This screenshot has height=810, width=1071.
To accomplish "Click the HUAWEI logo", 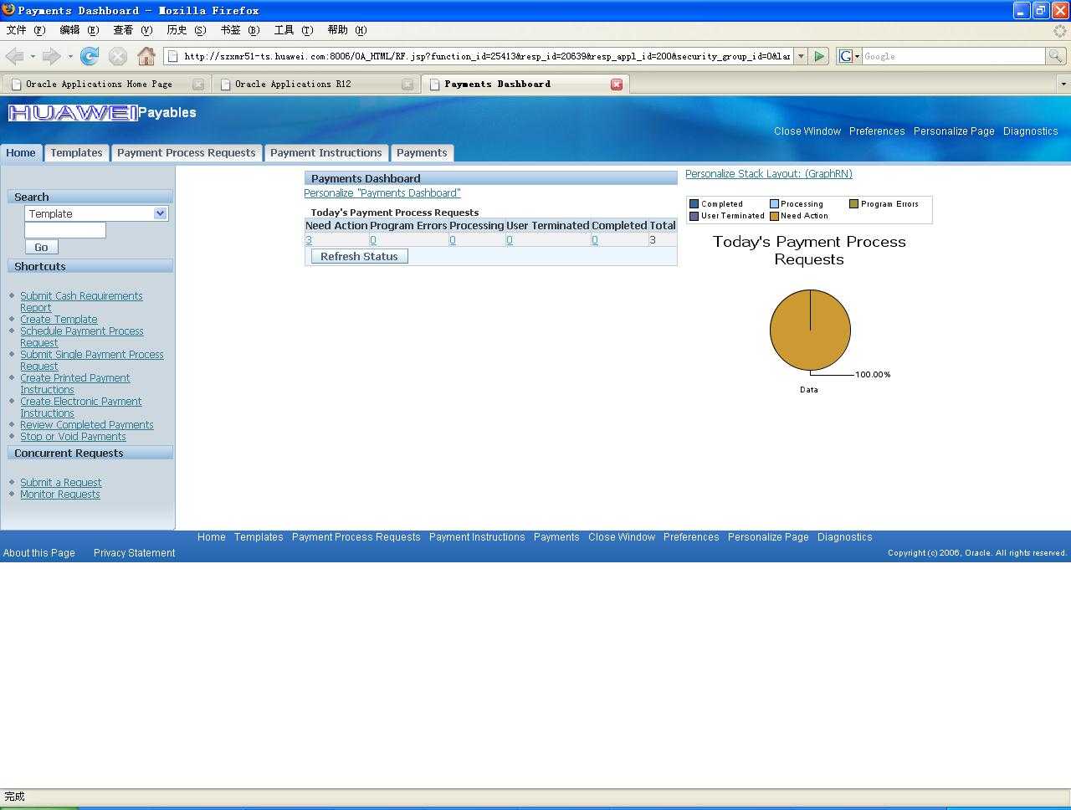I will pyautogui.click(x=73, y=113).
